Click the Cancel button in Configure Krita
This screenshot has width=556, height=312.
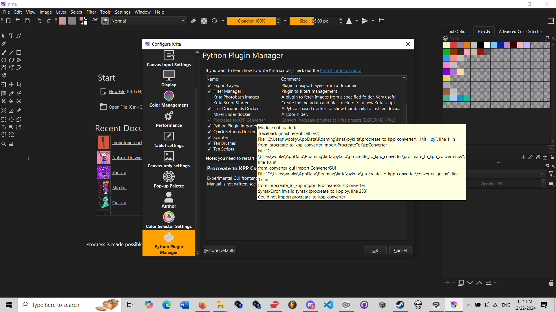pos(400,250)
